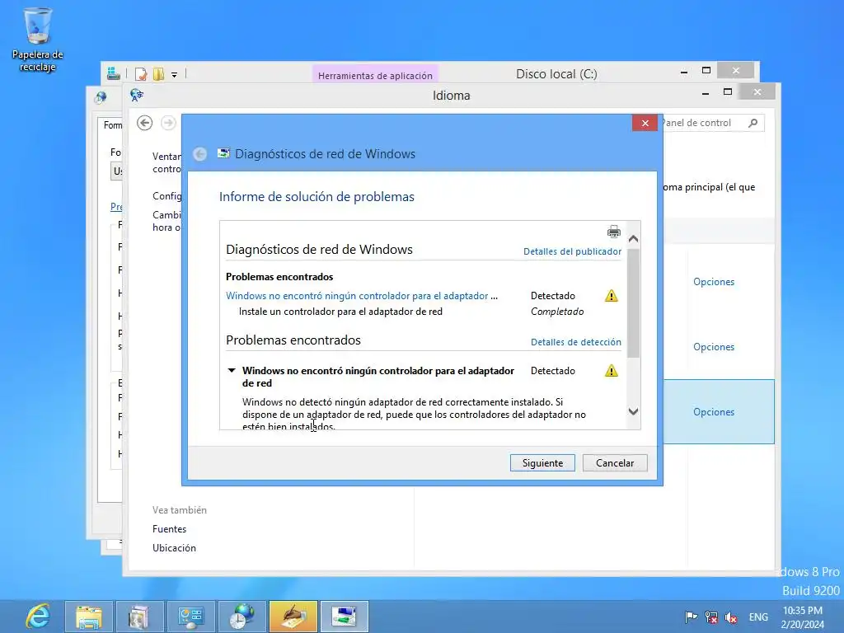Open the Ubicación link under Vea también
The height and width of the screenshot is (633, 844).
174,548
